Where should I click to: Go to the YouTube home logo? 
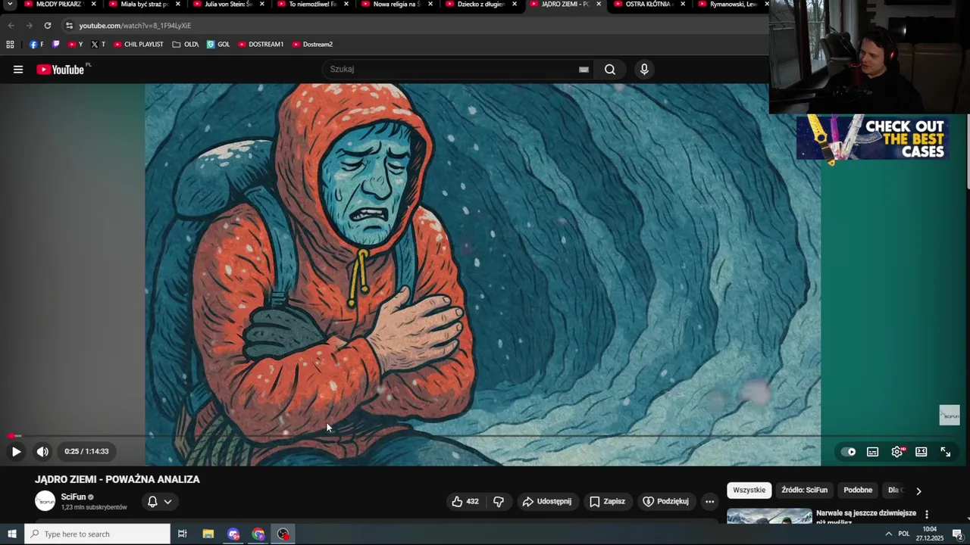point(60,70)
